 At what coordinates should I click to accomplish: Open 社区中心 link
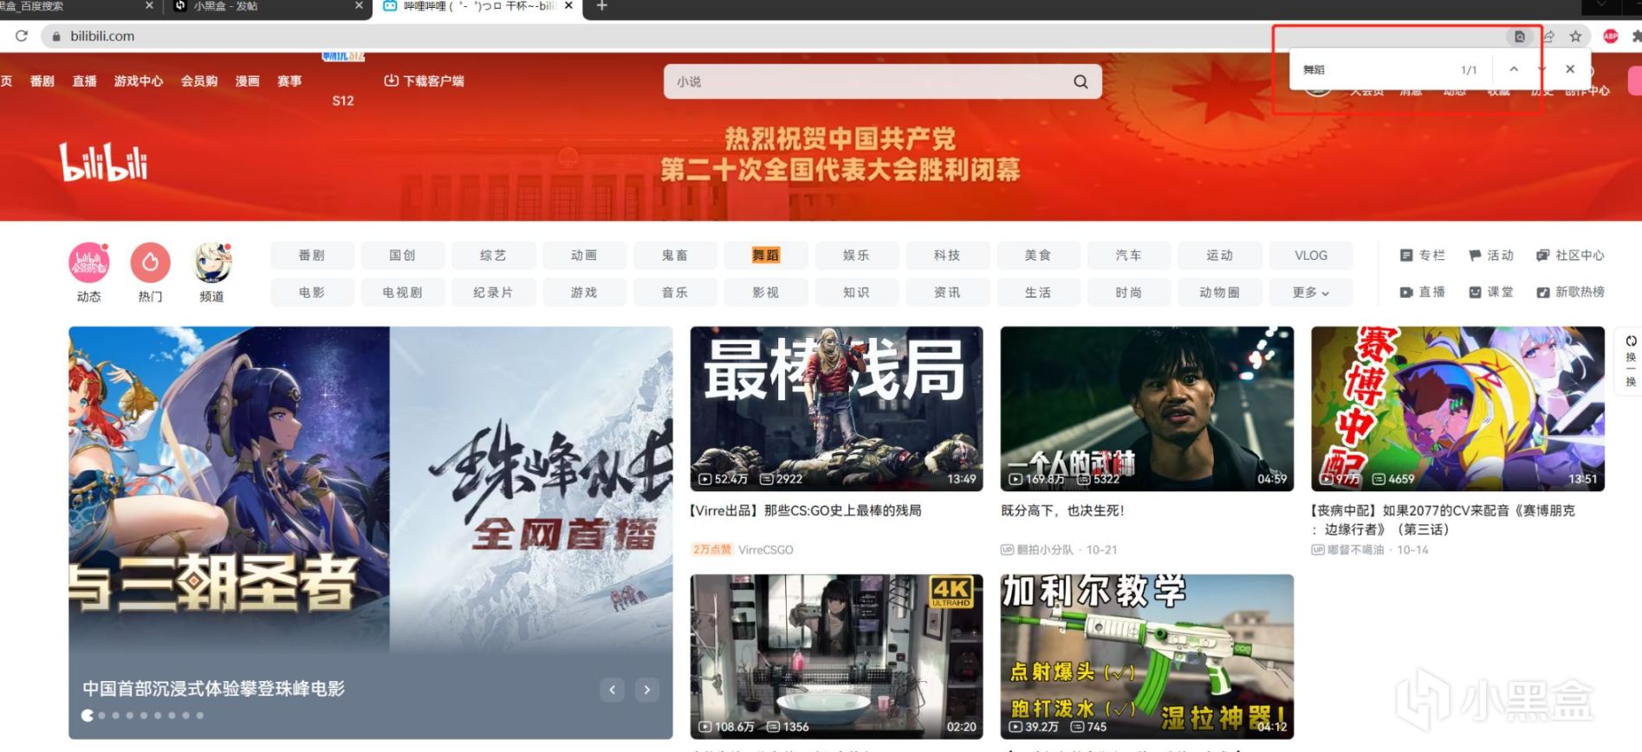point(1570,256)
